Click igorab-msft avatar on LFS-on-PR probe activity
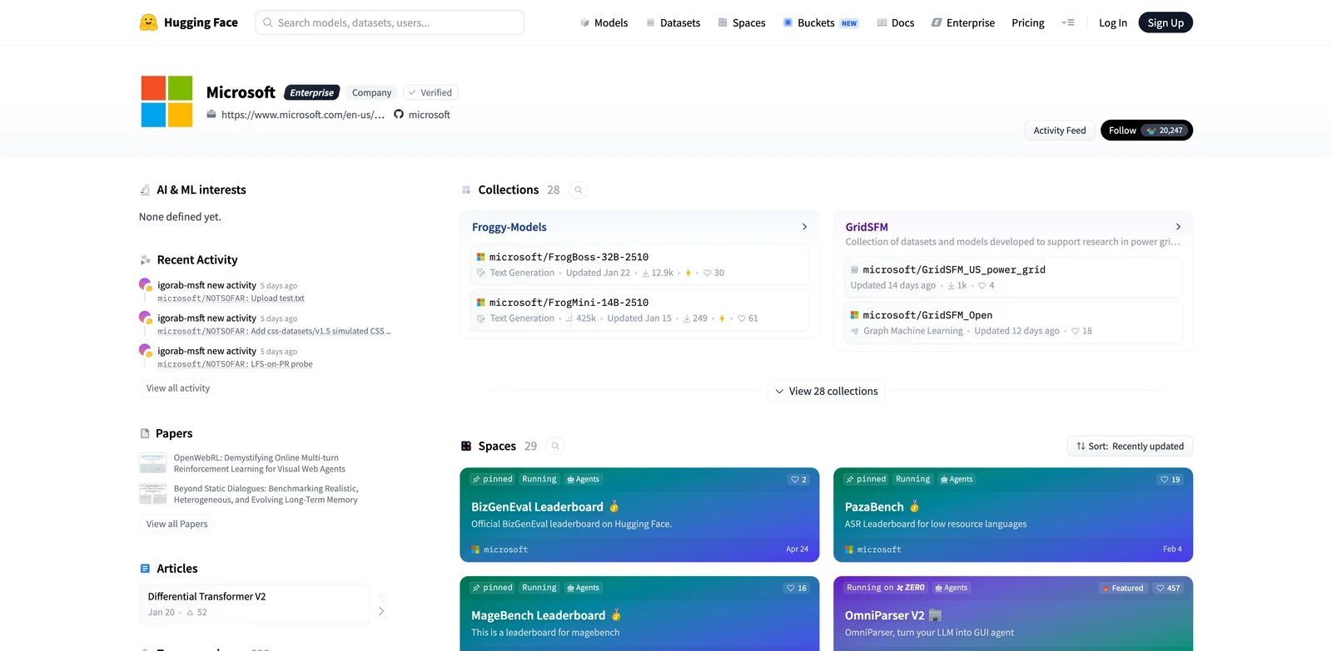The height and width of the screenshot is (651, 1332). coord(146,351)
